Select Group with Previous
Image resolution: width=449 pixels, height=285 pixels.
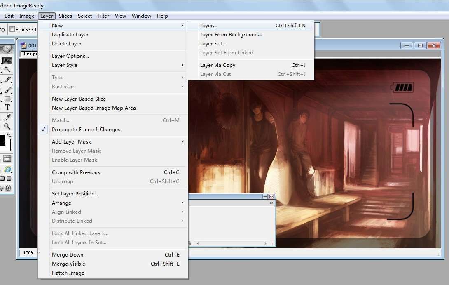113,172
